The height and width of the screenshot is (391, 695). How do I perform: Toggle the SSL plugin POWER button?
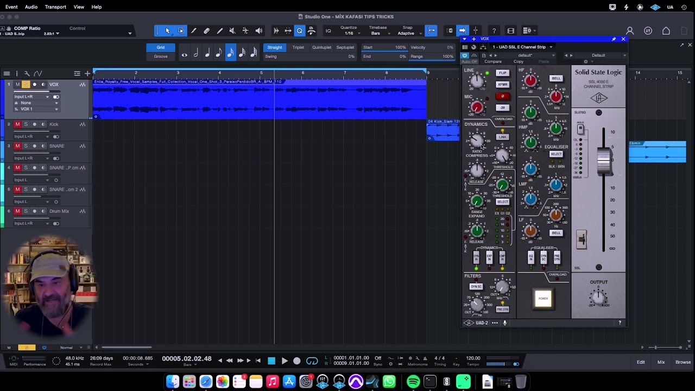pos(543,298)
